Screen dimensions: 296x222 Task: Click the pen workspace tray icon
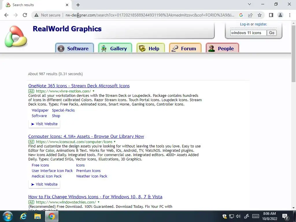(246, 216)
